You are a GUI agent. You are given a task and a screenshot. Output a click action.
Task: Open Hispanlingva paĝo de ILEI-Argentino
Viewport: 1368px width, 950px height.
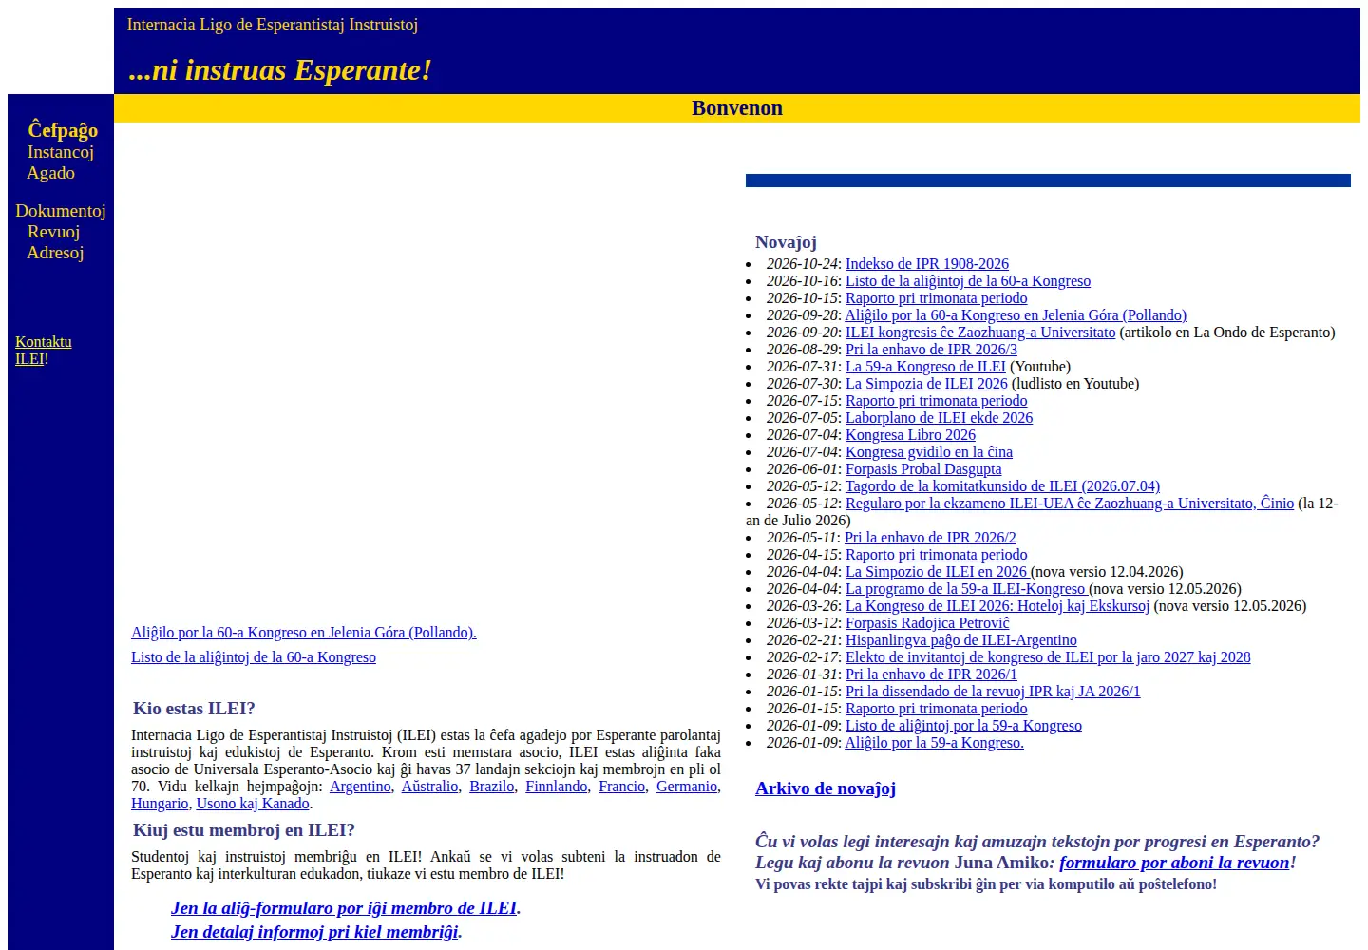(961, 640)
